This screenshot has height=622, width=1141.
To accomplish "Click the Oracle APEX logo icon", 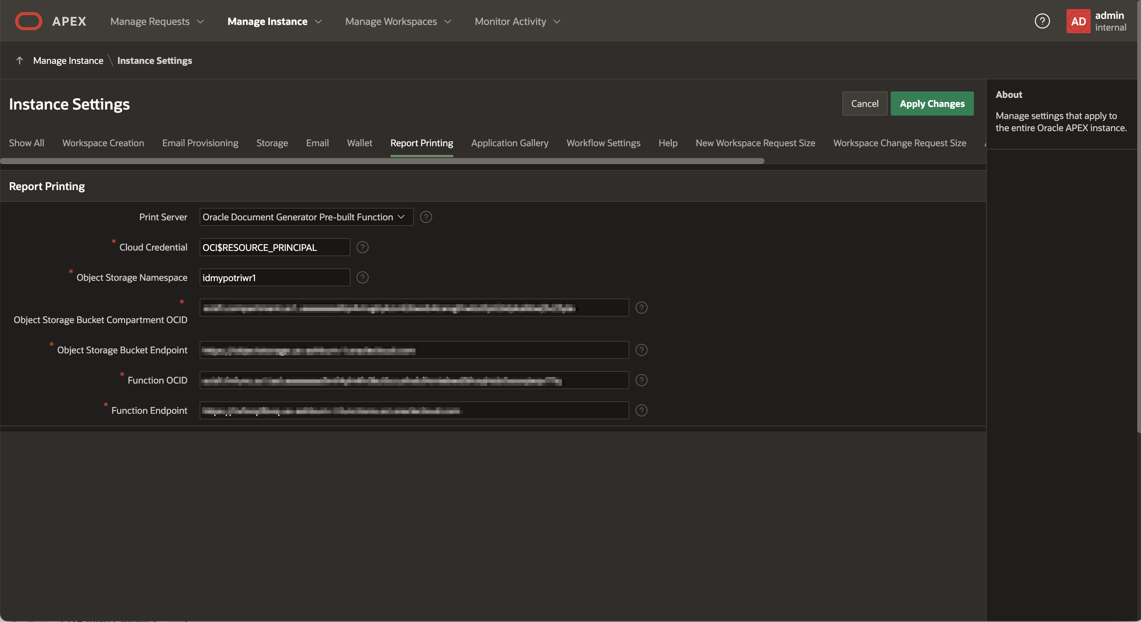I will coord(28,21).
